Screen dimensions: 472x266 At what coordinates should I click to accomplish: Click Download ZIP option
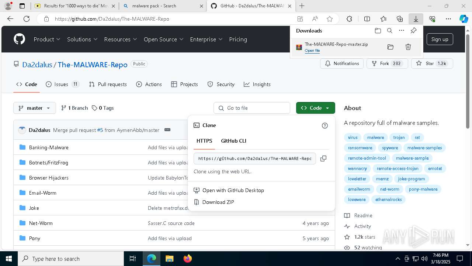pos(218,202)
